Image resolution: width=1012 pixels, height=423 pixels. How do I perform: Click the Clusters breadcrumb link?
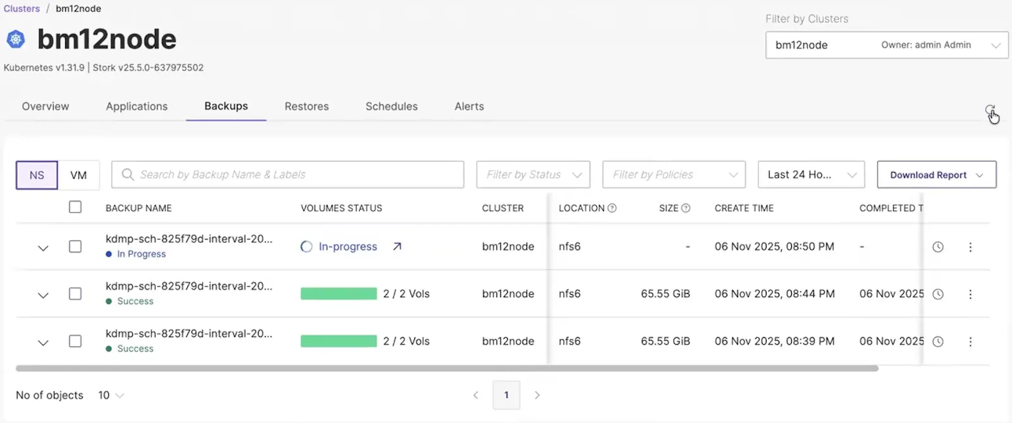[22, 9]
